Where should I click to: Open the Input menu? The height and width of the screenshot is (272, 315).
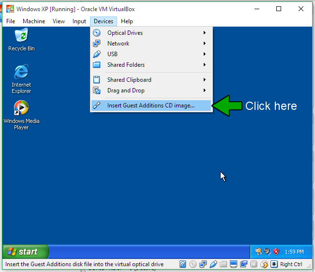point(79,21)
